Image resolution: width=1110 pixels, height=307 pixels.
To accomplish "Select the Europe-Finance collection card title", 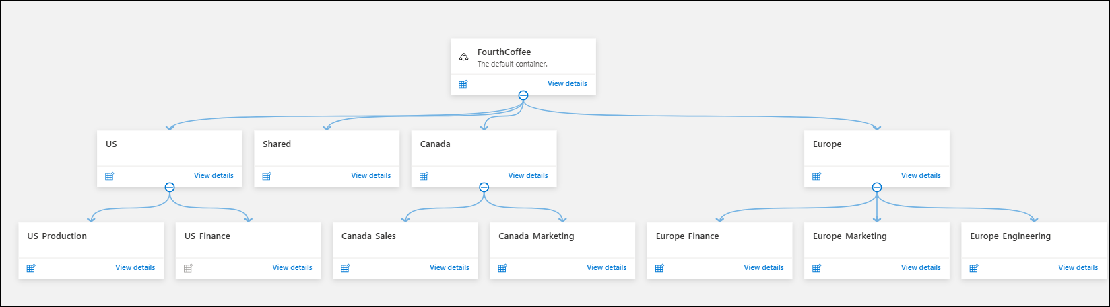I will pyautogui.click(x=687, y=236).
